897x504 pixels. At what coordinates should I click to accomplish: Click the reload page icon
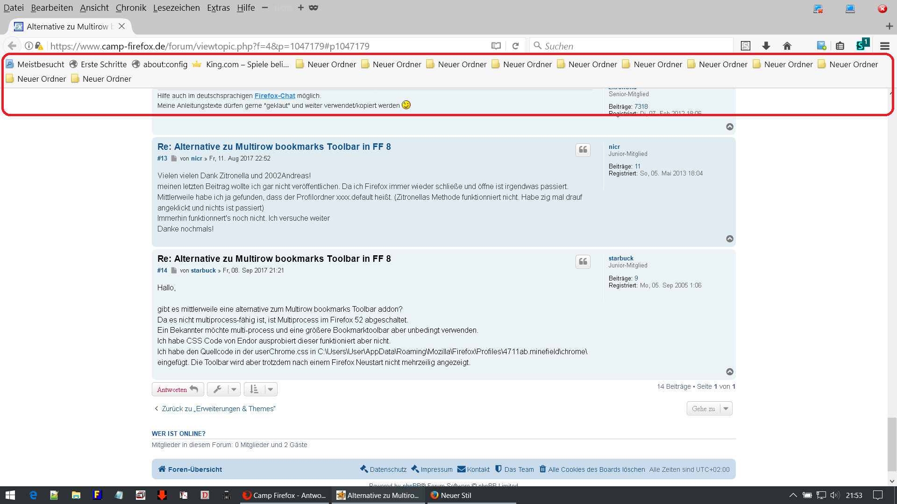click(515, 46)
